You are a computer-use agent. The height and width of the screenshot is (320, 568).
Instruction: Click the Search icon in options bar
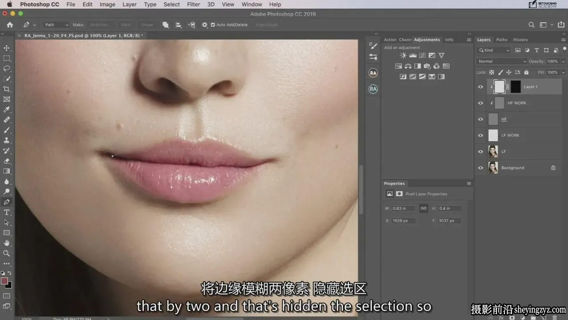click(x=532, y=25)
